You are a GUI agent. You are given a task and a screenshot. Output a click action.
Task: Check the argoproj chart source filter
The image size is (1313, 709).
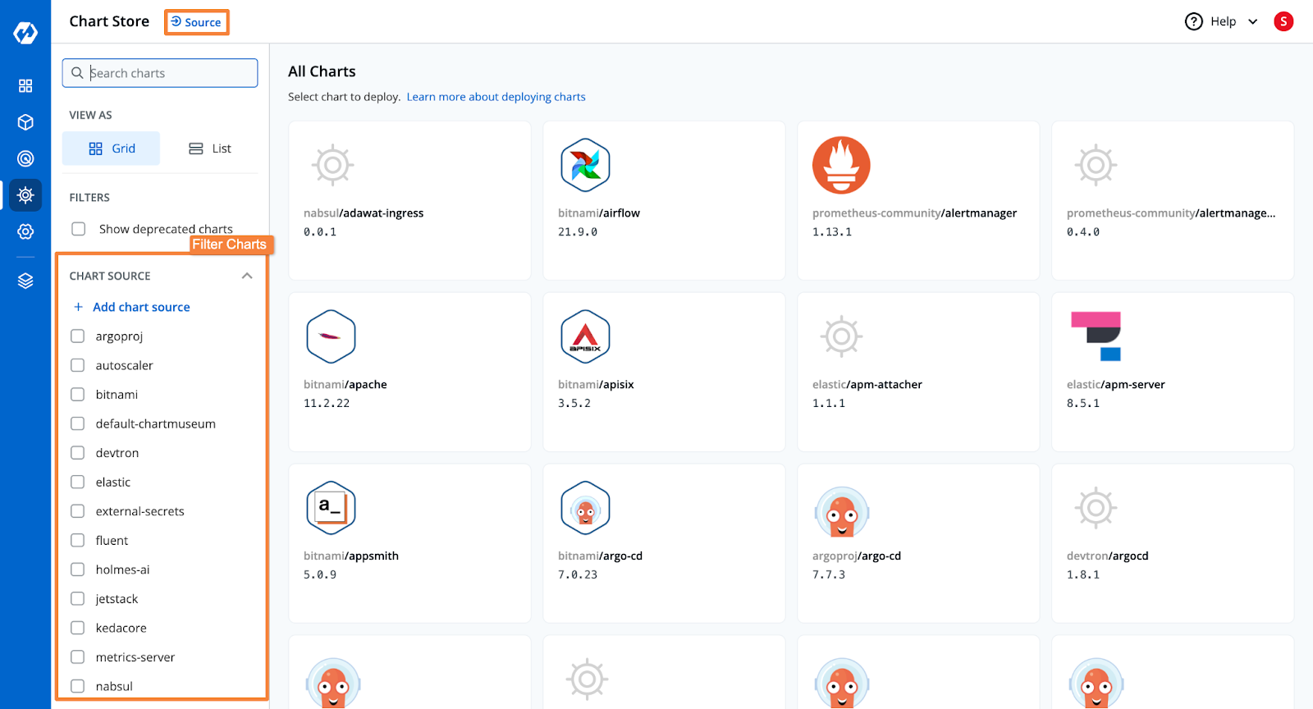coord(78,336)
